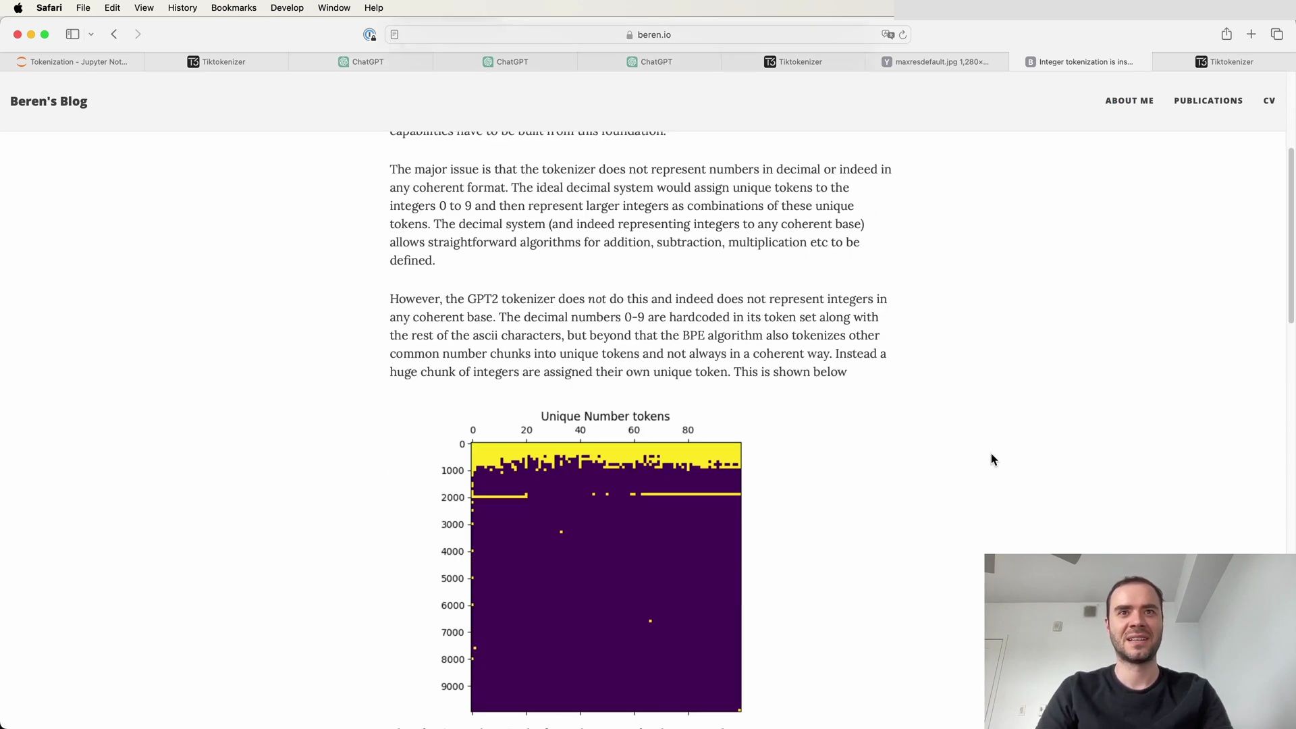Open the PUBLICATIONS page
1296x729 pixels.
point(1208,101)
